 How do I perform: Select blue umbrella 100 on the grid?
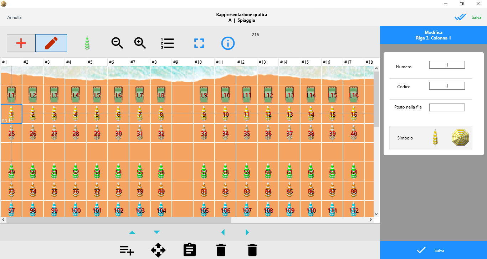[76, 210]
